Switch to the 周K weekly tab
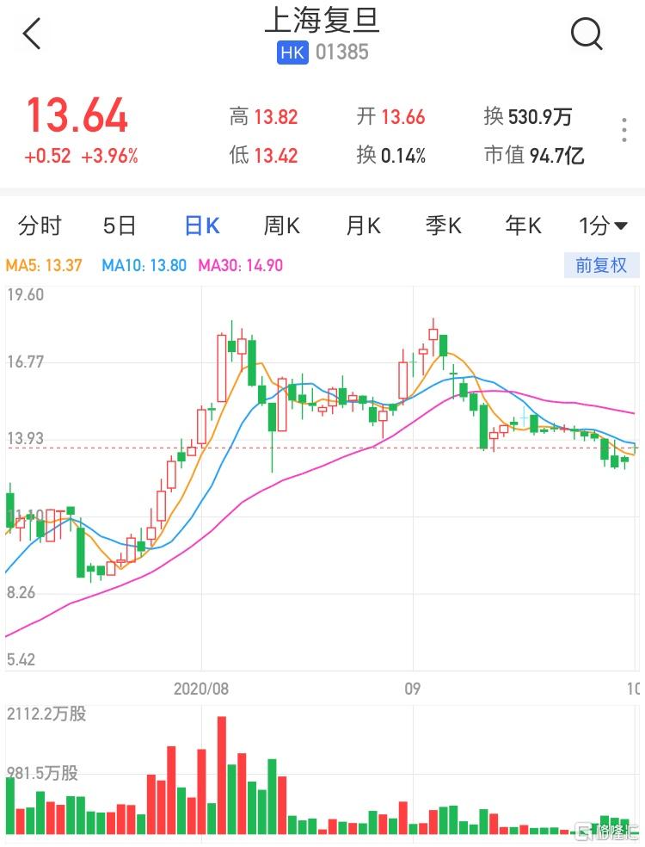Image resolution: width=645 pixels, height=847 pixels. [281, 226]
